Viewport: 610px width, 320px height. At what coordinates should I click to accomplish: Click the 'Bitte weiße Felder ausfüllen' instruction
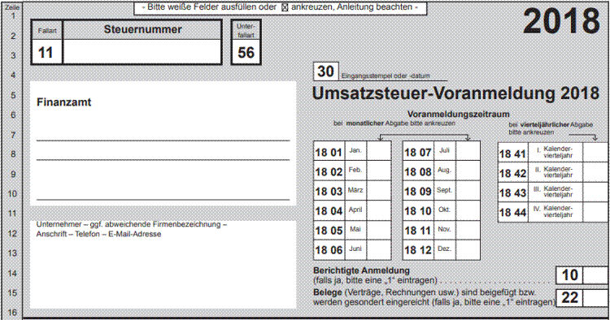coord(280,7)
